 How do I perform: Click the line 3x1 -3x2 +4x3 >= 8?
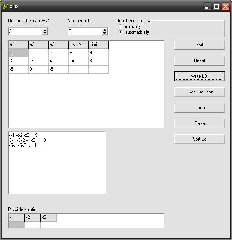point(27,140)
